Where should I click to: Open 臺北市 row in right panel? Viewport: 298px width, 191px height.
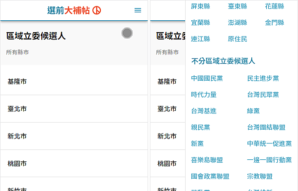tap(168, 109)
